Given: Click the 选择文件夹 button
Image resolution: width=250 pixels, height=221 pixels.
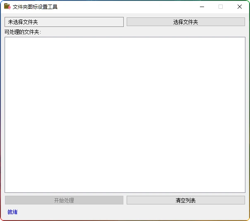Looking at the screenshot, I should tap(186, 22).
